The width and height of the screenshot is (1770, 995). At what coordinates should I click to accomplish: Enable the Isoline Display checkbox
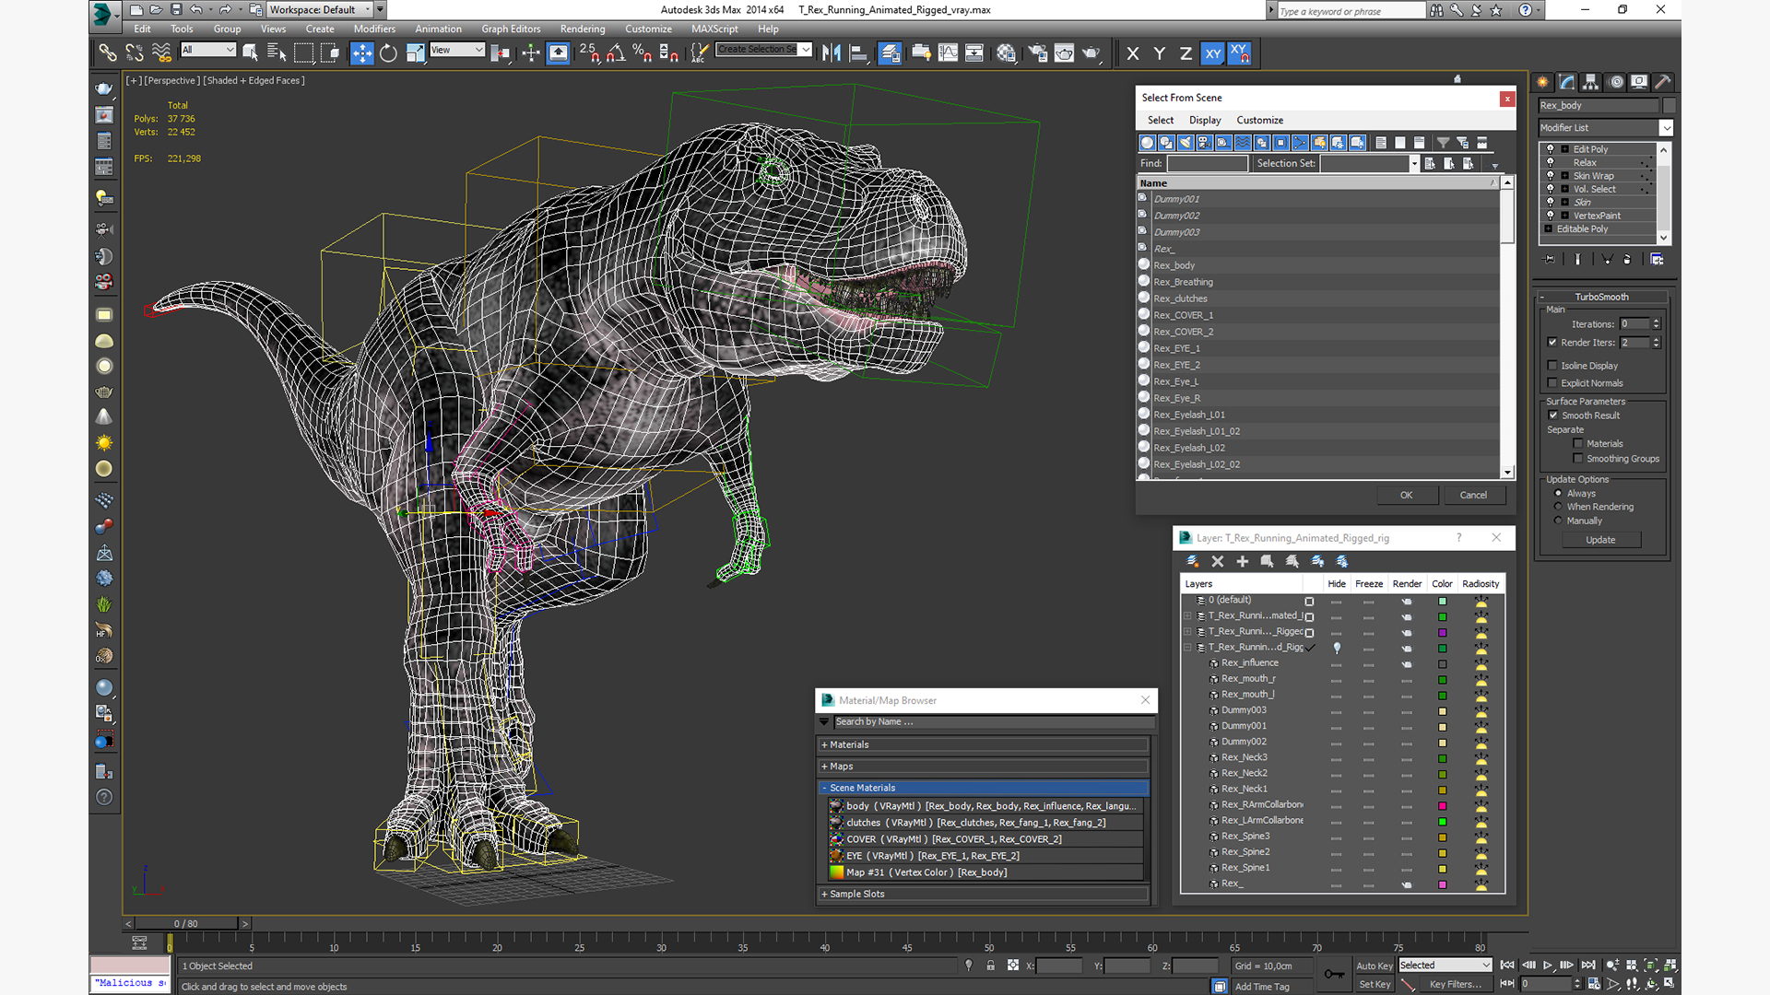[x=1553, y=366]
